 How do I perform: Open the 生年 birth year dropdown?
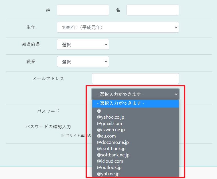click(x=118, y=27)
